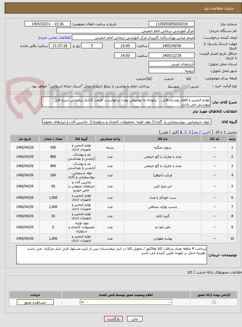Click the نام کالا column header
This screenshot has width=242, height=327.
click(163, 139)
